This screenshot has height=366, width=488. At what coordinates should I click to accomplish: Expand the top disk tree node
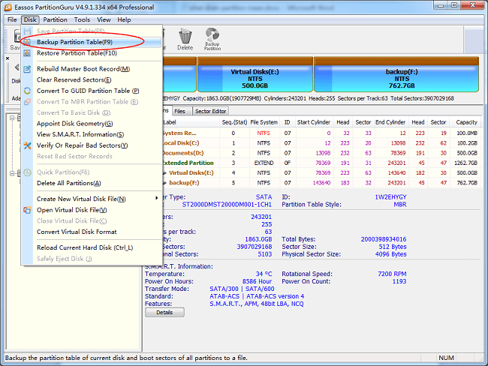(12, 118)
